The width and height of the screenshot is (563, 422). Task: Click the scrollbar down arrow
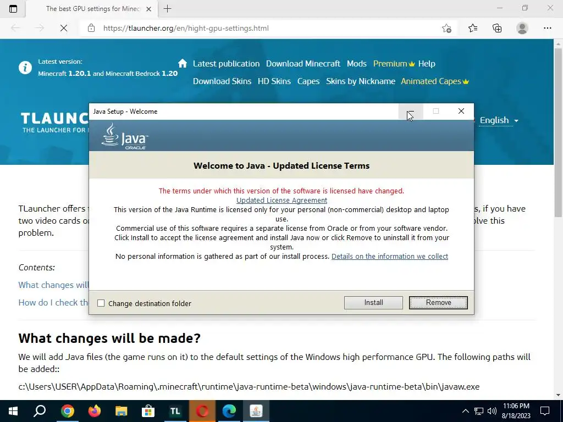click(x=558, y=395)
